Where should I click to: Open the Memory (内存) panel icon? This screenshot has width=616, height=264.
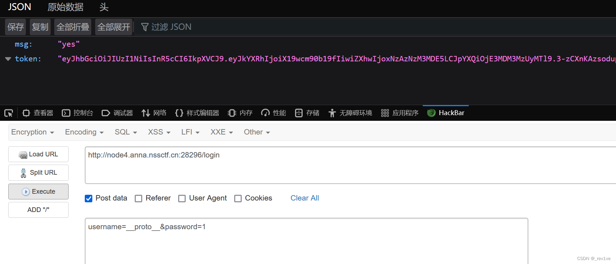(x=232, y=113)
